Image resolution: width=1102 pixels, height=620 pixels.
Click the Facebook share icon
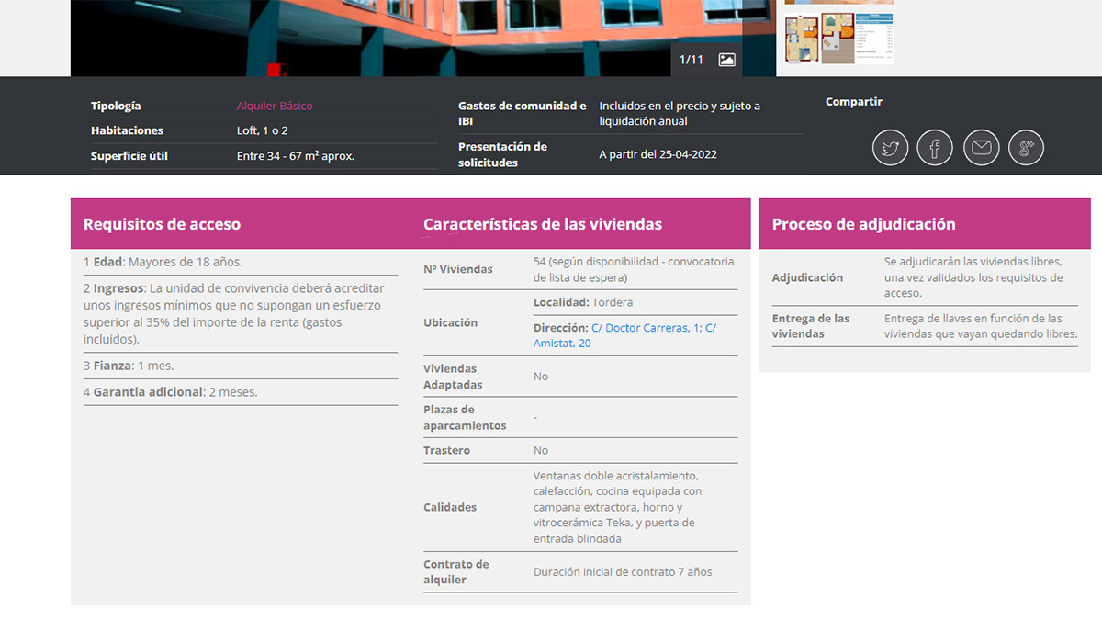point(935,148)
